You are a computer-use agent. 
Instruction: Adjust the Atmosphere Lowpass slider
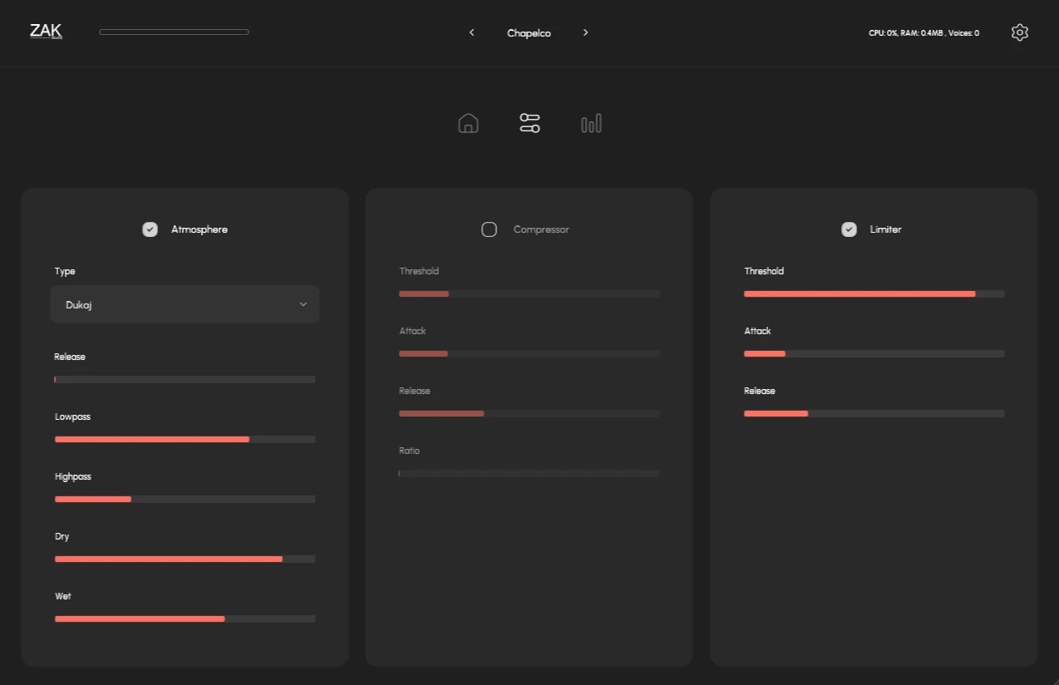click(185, 439)
